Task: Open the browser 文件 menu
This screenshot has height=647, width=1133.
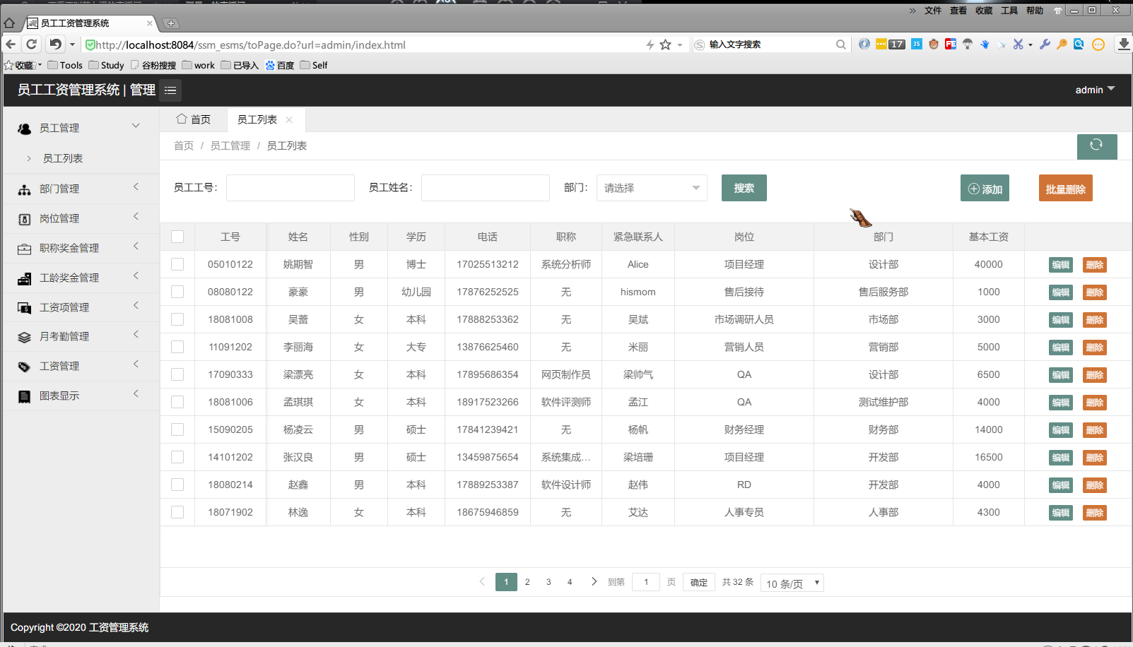Action: tap(933, 11)
